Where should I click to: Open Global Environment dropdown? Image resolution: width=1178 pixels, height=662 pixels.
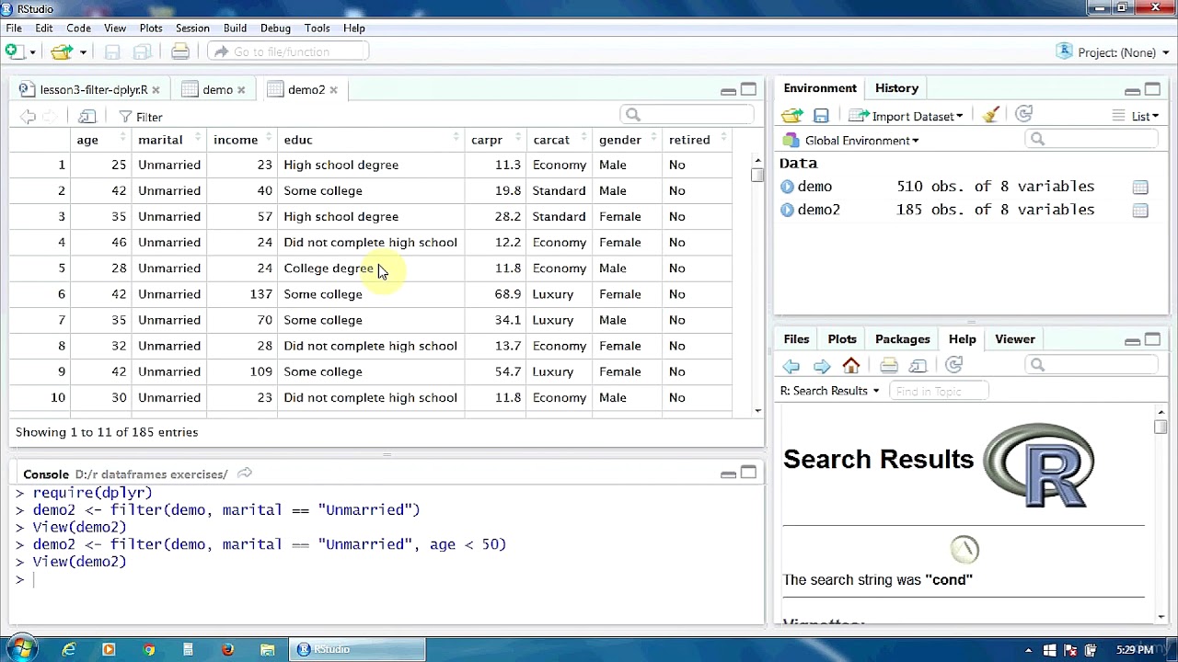(851, 141)
